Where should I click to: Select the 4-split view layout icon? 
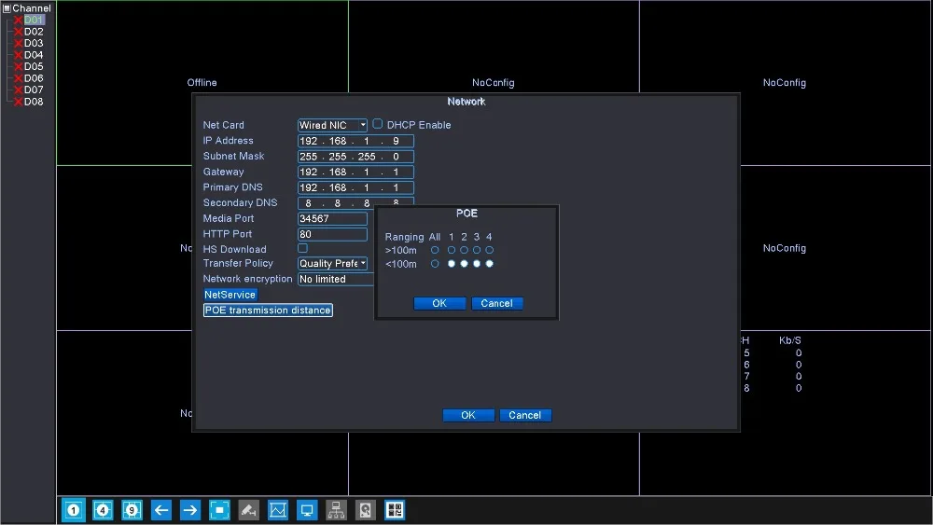click(x=103, y=510)
